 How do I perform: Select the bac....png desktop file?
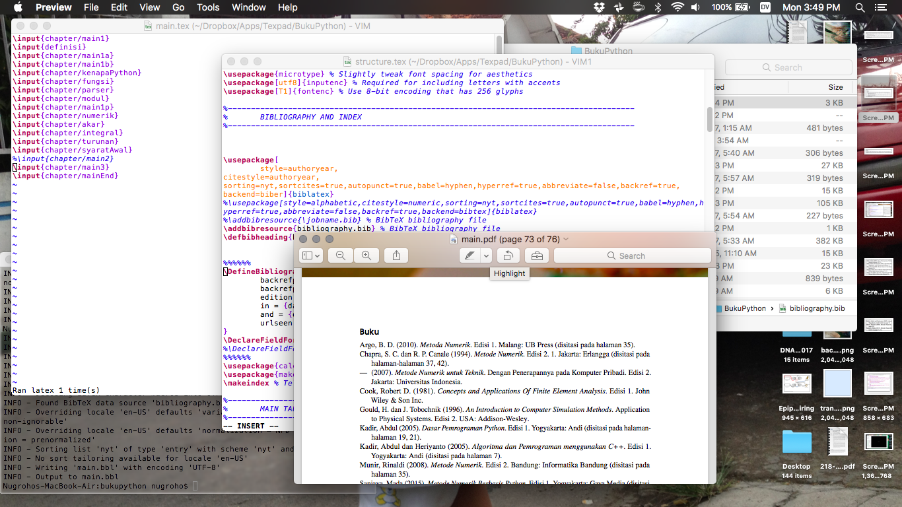pyautogui.click(x=837, y=351)
